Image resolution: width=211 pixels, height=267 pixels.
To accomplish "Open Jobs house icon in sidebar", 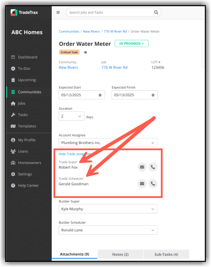I will pyautogui.click(x=13, y=103).
